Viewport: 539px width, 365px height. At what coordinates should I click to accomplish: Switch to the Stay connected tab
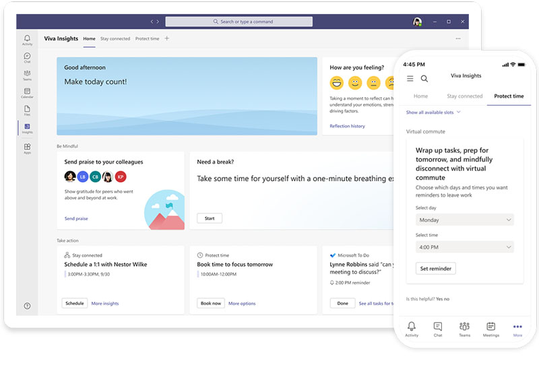pyautogui.click(x=115, y=39)
